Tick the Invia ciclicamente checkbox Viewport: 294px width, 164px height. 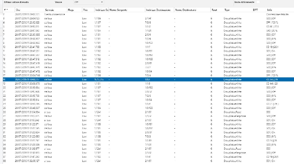point(258,2)
